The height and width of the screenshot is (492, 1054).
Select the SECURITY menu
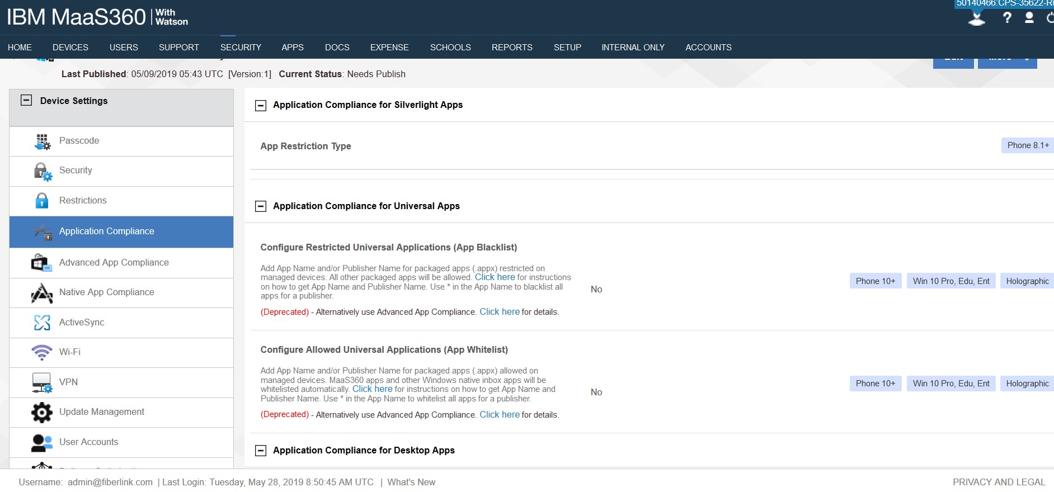[x=241, y=48]
